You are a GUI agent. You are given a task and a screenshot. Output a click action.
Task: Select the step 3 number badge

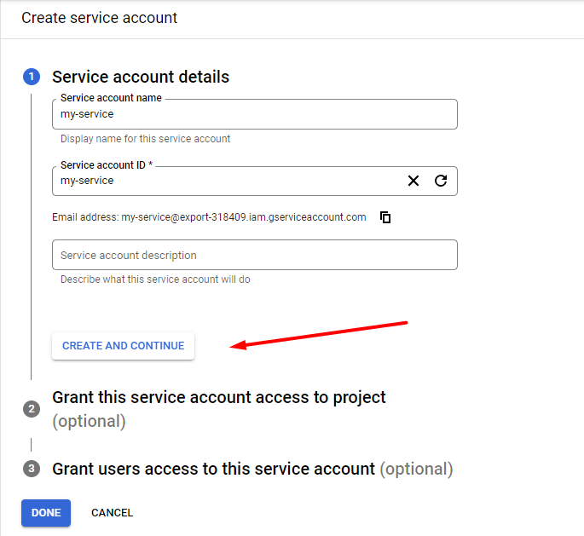(x=32, y=469)
